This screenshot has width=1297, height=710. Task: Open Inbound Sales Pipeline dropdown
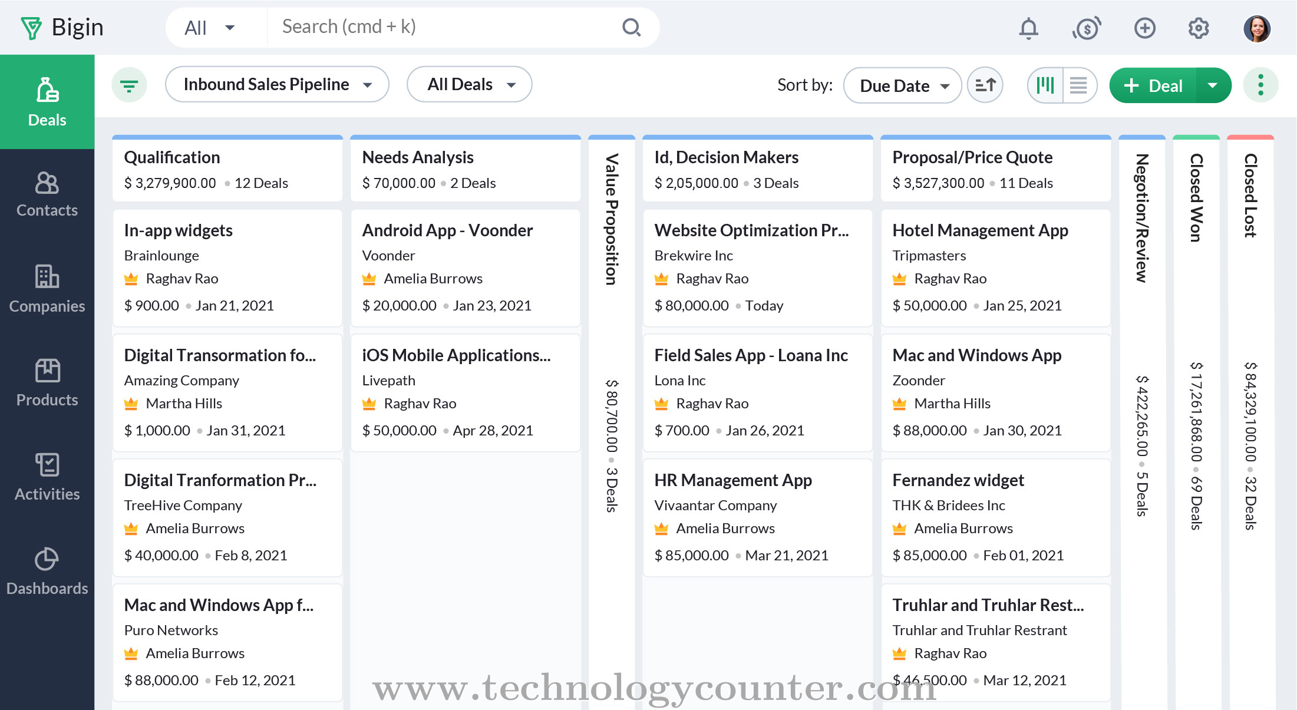tap(277, 84)
